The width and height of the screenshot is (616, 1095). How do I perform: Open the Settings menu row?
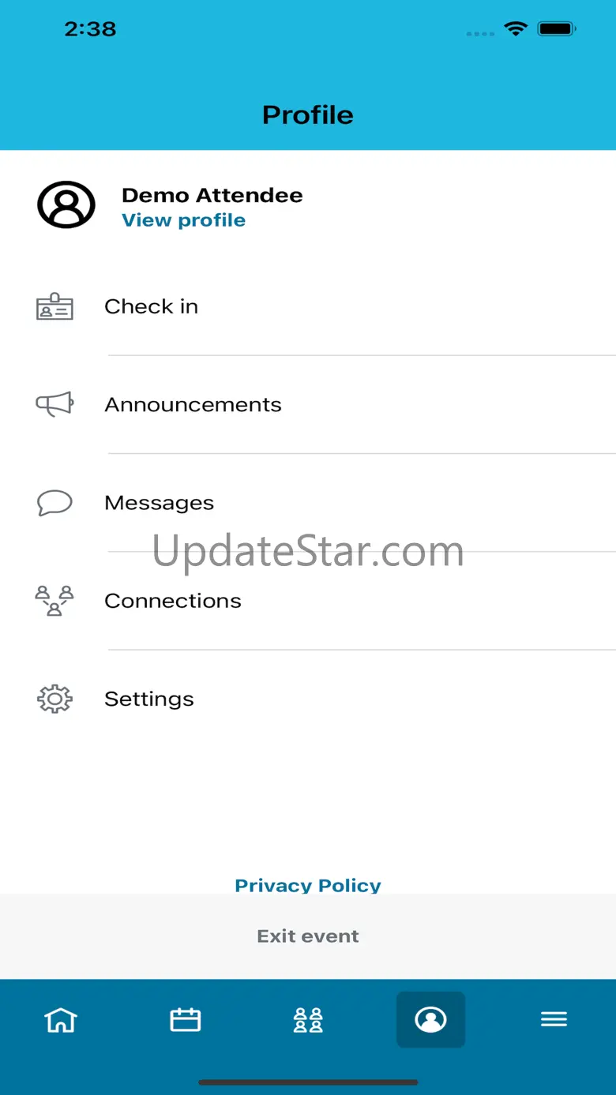tap(308, 699)
